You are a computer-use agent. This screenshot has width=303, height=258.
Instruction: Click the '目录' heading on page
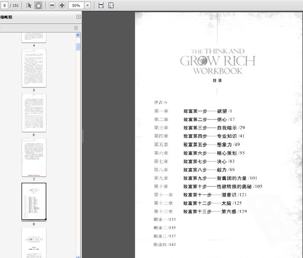click(217, 81)
